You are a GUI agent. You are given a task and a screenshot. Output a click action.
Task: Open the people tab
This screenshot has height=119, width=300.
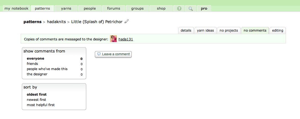90,9
